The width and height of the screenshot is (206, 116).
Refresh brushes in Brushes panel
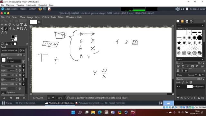point(197,66)
